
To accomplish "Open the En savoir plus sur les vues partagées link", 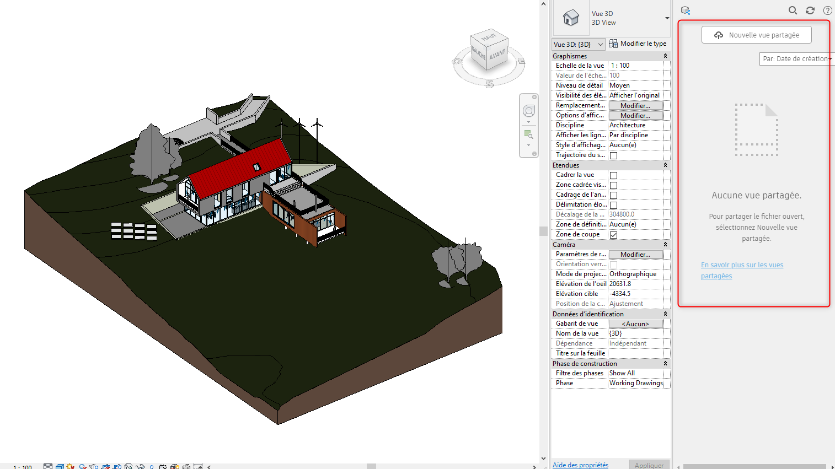I will tap(742, 265).
